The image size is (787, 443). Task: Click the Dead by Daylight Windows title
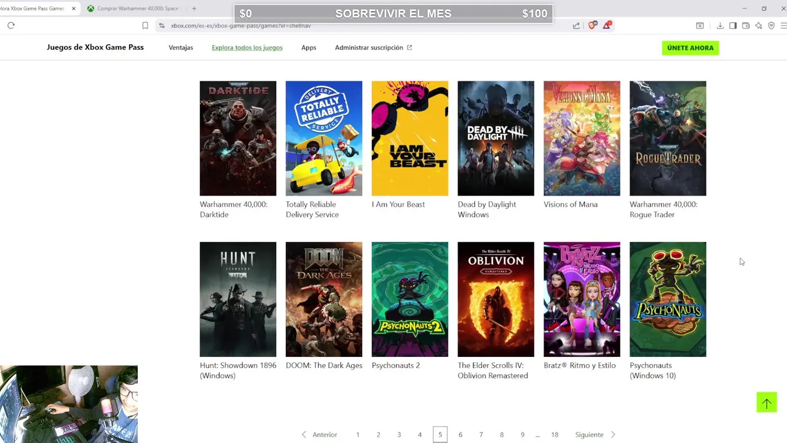pos(487,209)
